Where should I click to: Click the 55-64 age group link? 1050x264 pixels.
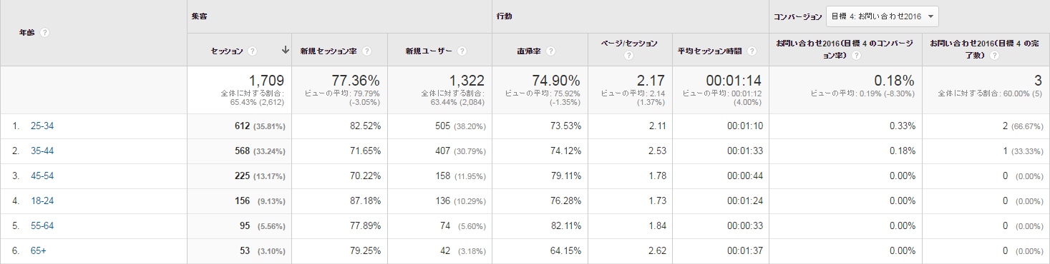point(42,226)
